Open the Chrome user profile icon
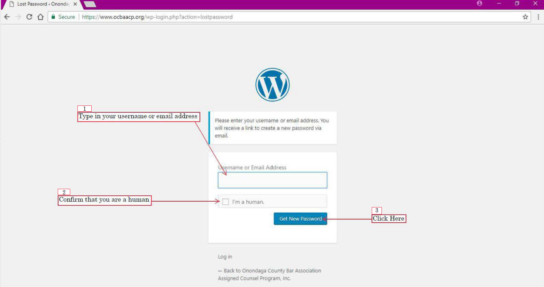This screenshot has height=287, width=544. 479,3
